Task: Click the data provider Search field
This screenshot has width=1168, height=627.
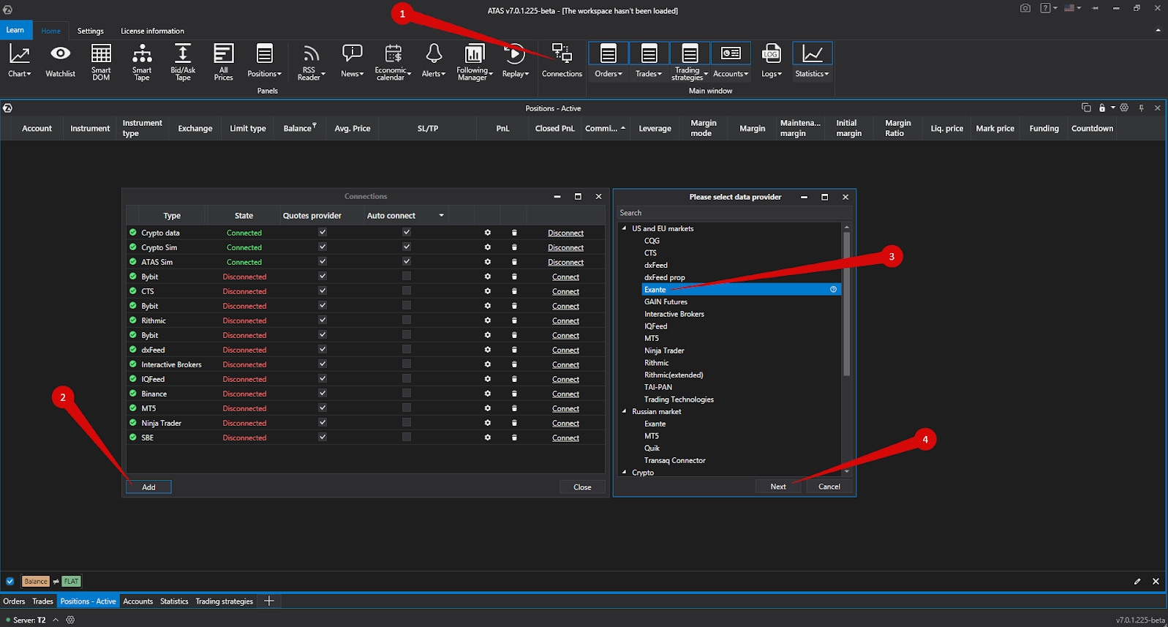Action: coord(734,213)
